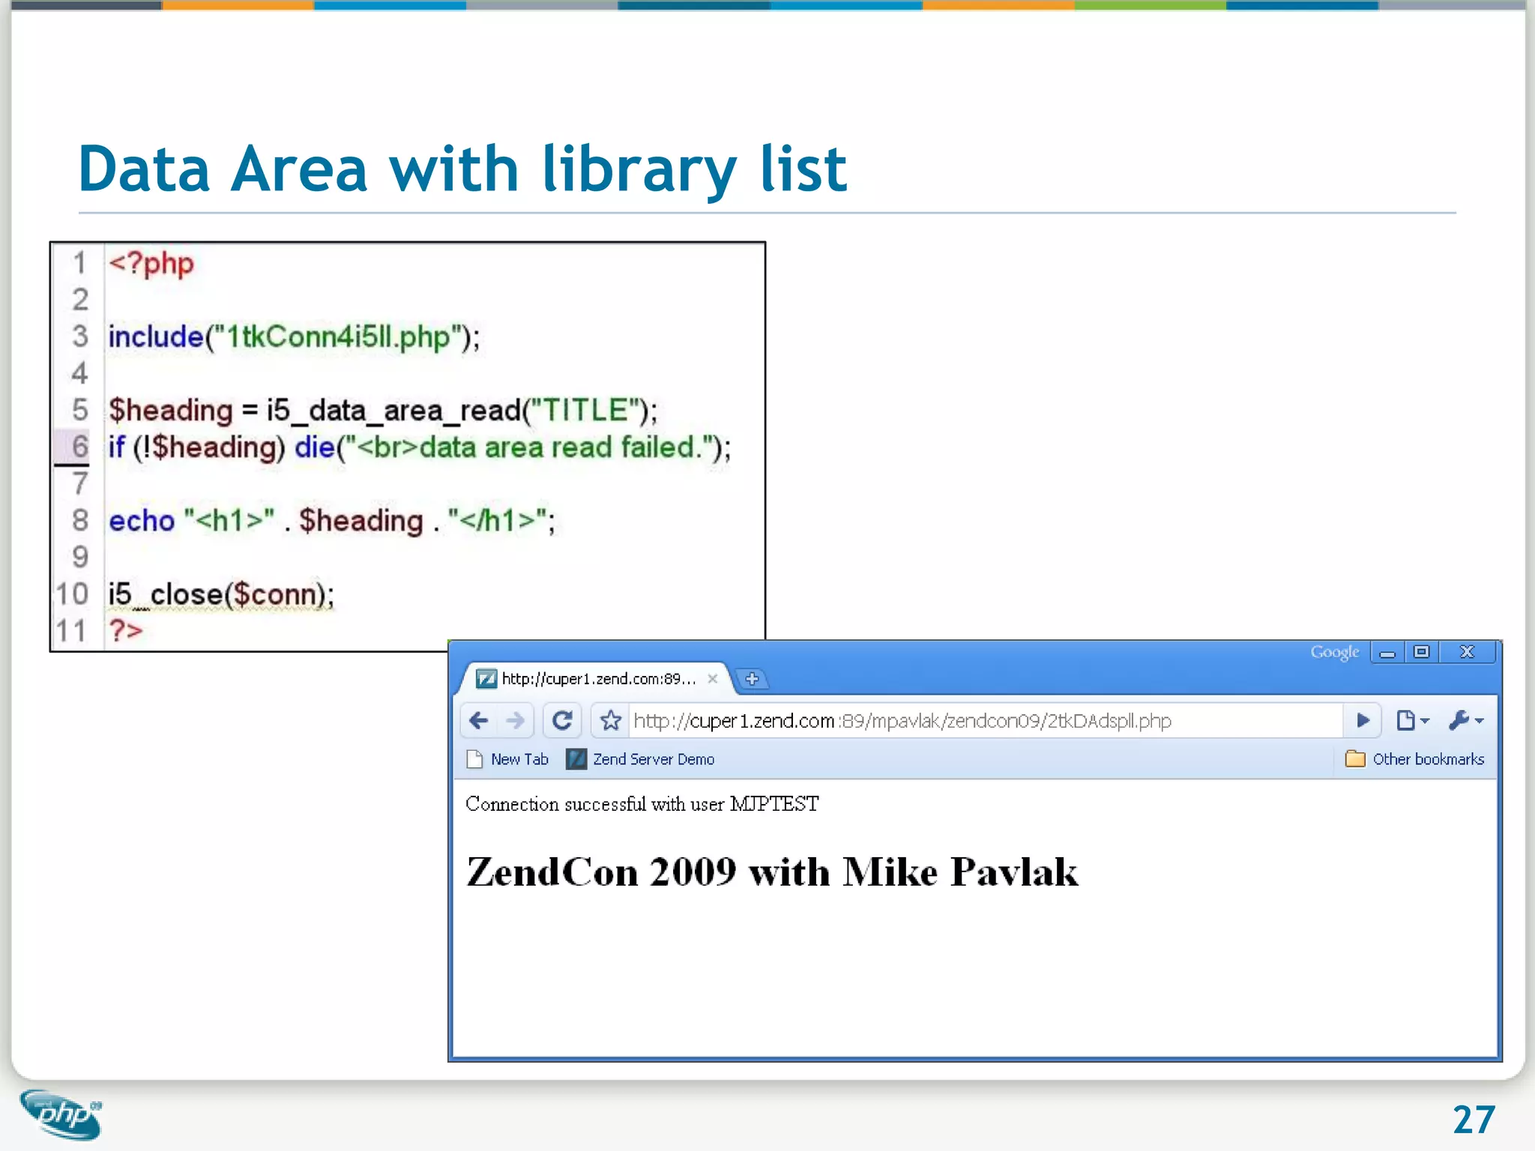Click the 'Connection successful with user MJPTEST' text
Image resolution: width=1535 pixels, height=1151 pixels.
[x=642, y=804]
